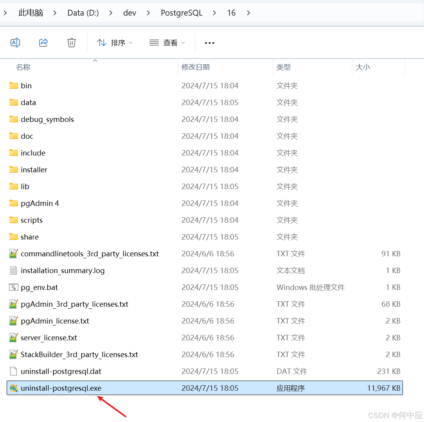Click the 16 breadcrumb segment

(231, 13)
